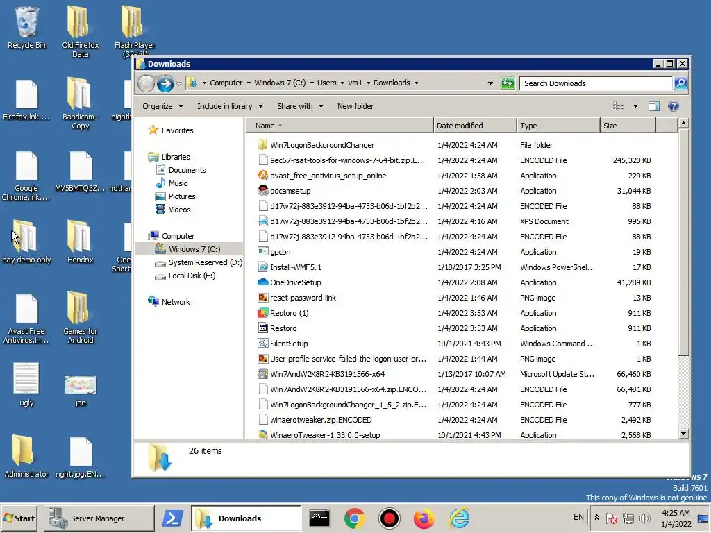711x533 pixels.
Task: Click the Action Center flag tray icon
Action: (611, 518)
